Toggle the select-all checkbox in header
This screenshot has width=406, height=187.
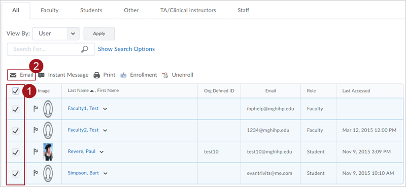pyautogui.click(x=16, y=91)
